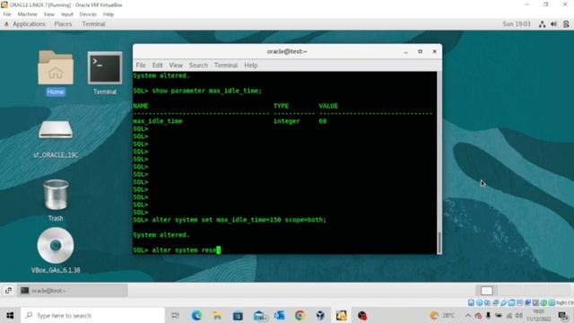The image size is (574, 323).
Task: Open the Terminal menu in terminal window
Action: pyautogui.click(x=226, y=65)
